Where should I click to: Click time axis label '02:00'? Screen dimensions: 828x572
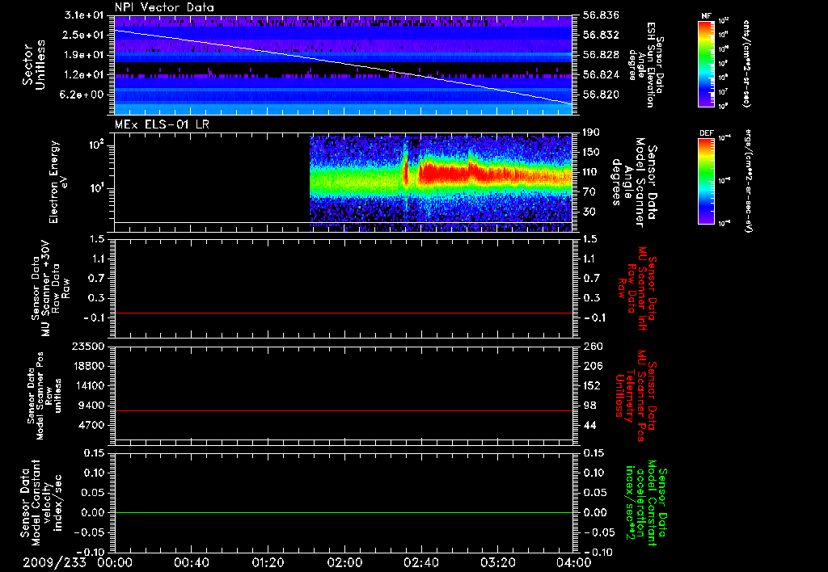344,562
